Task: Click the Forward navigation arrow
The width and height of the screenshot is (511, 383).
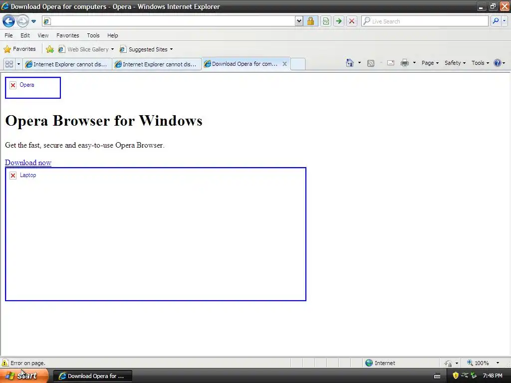Action: click(22, 21)
